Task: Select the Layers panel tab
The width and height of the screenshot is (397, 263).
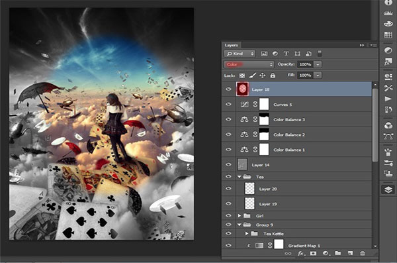Action: [x=232, y=45]
